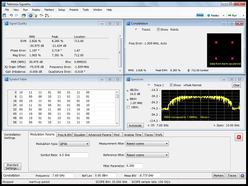Open the Displays window icon in toolbar

[x=24, y=15]
